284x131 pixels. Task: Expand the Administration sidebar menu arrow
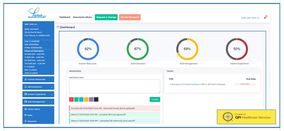coord(52,87)
